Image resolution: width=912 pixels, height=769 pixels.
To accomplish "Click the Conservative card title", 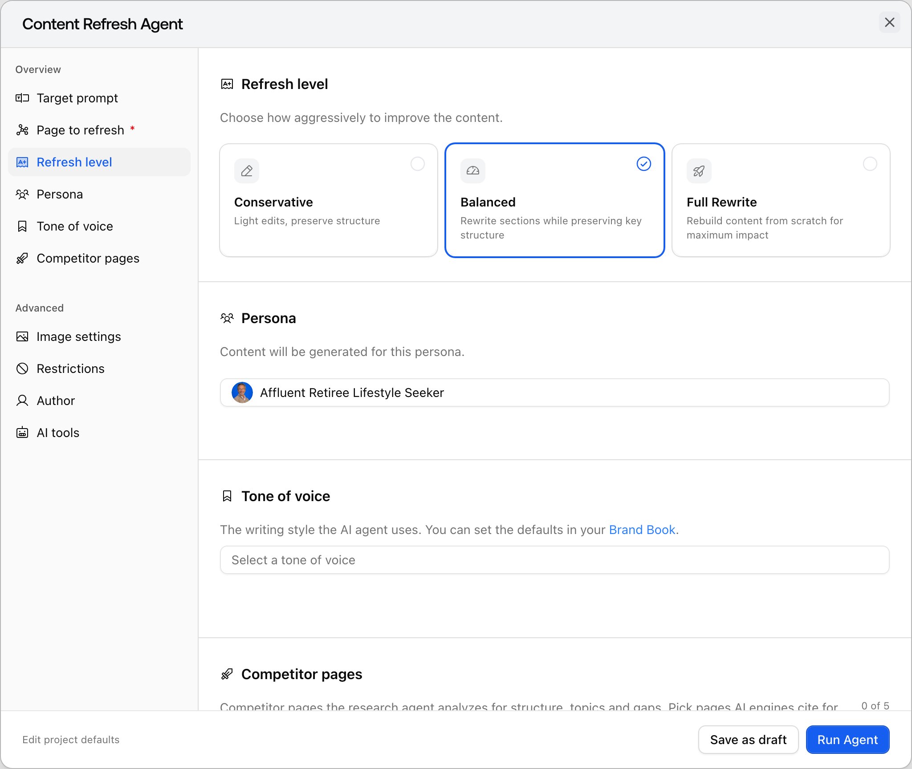I will [x=273, y=202].
